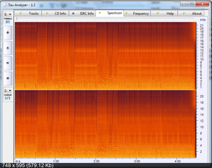Screen dimensions: 212x168
Task: Select the Spectrum tab
Action: click(110, 13)
